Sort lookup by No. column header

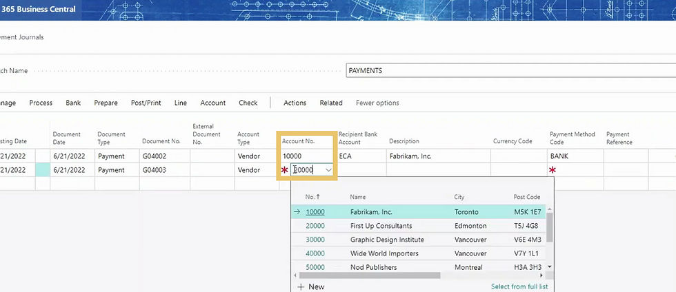click(x=312, y=197)
